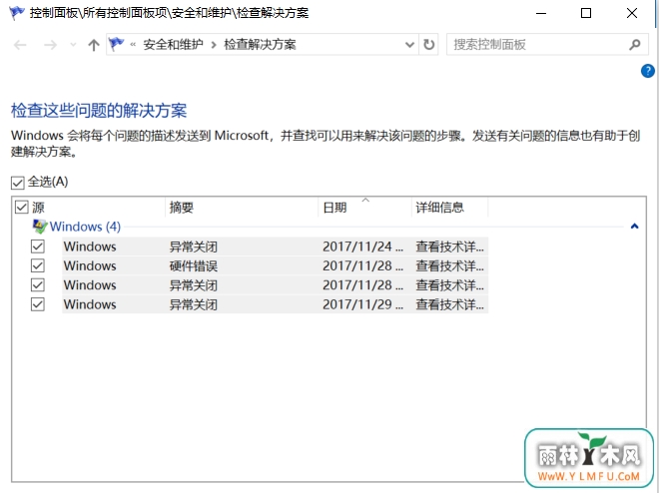Expand the breadcrumb arrow after 安全和维护

tap(214, 45)
